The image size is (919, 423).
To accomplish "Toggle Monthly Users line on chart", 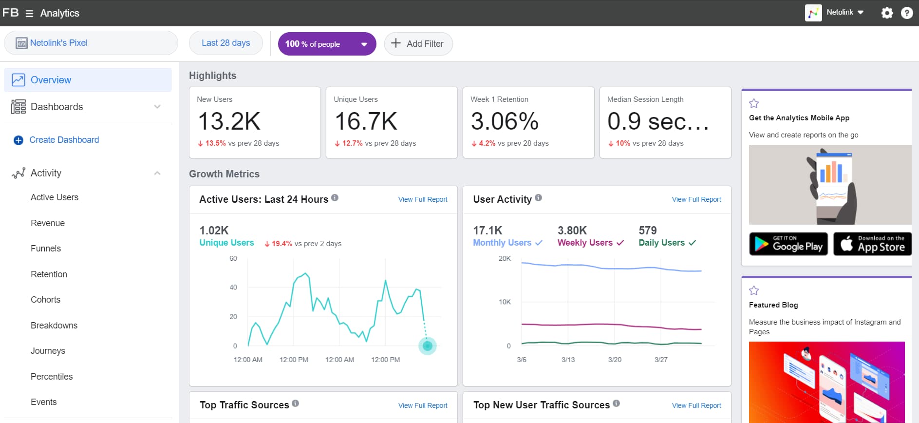I will tap(507, 243).
